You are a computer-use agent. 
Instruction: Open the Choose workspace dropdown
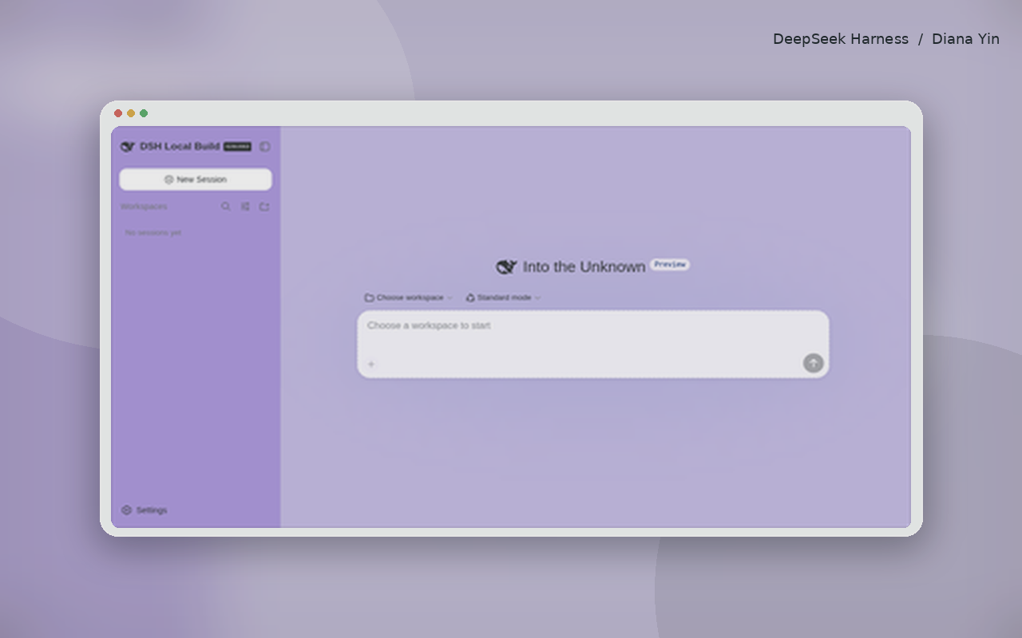coord(409,297)
